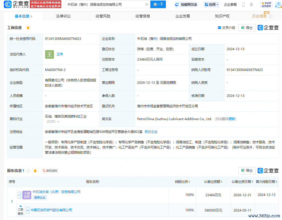Viewport: 282px width, 220px height.
Task: Open the 历史信息 VIP tab
Action: pyautogui.click(x=259, y=16)
